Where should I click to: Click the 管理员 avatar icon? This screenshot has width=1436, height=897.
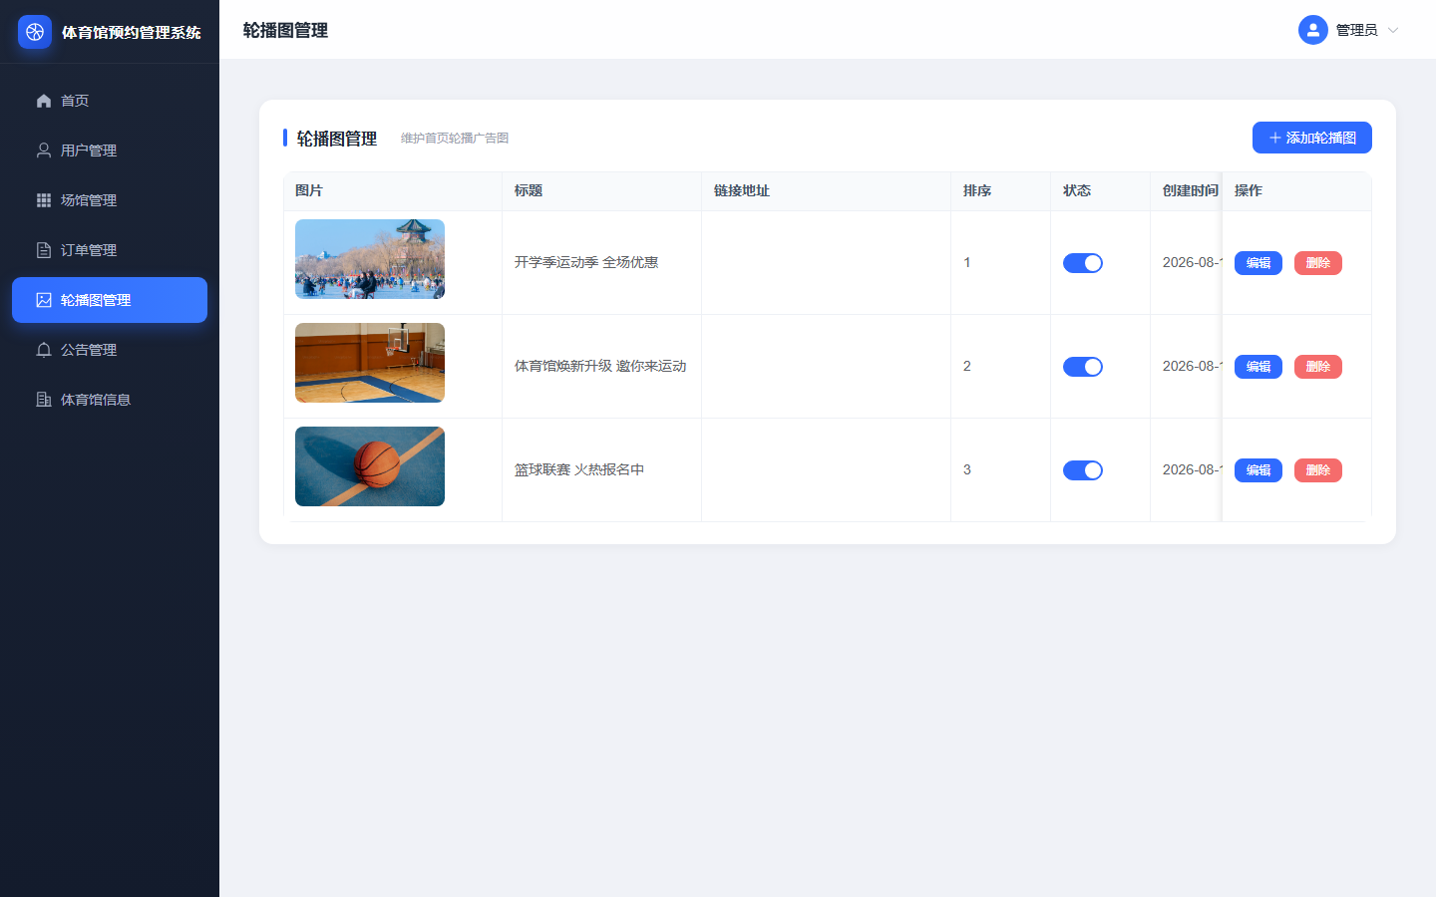[1313, 30]
